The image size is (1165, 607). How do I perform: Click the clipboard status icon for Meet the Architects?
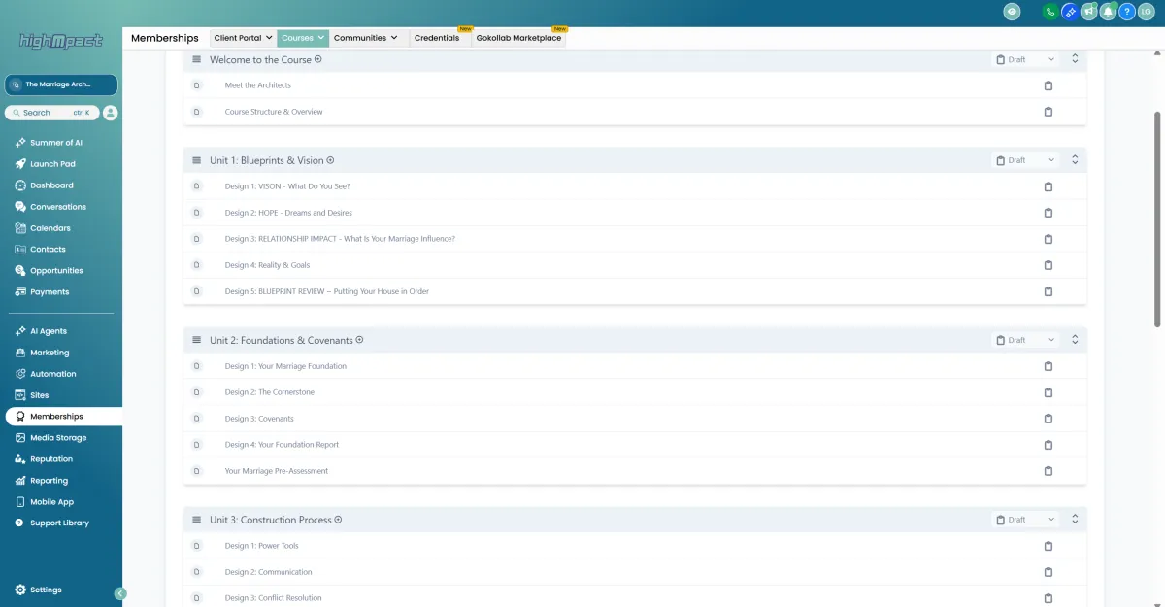point(1048,85)
